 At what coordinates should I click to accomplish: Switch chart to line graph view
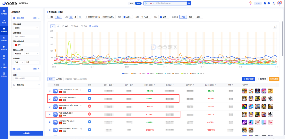coord(53,26)
